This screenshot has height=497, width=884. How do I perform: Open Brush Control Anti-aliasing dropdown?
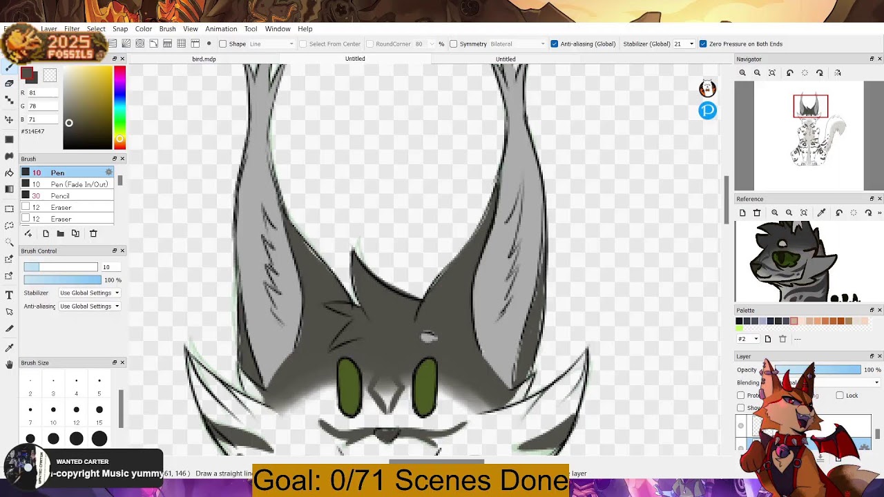click(89, 306)
